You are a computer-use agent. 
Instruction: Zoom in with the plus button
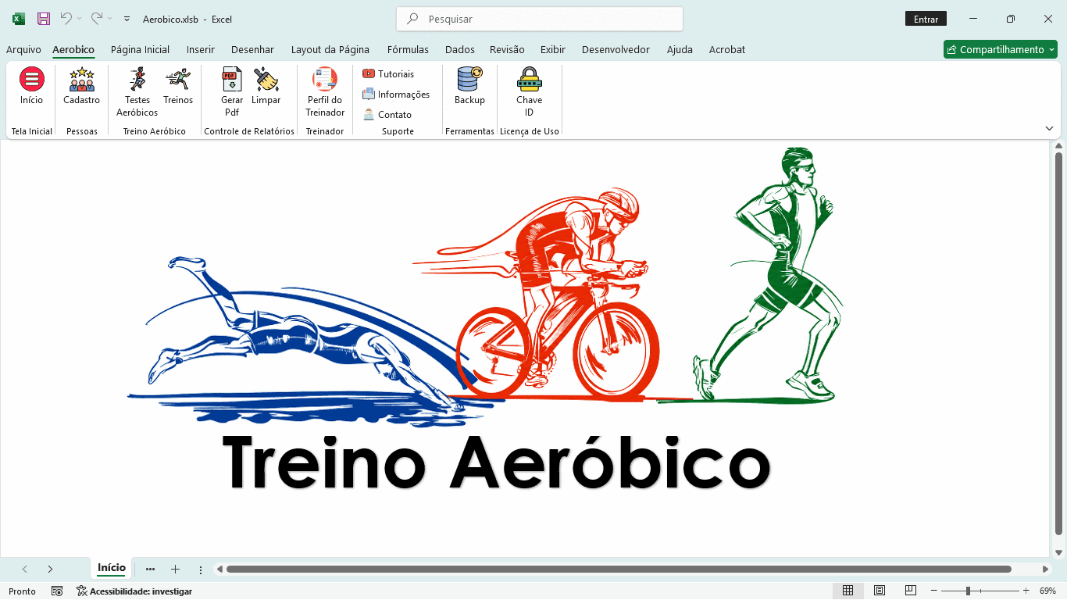click(x=1026, y=591)
